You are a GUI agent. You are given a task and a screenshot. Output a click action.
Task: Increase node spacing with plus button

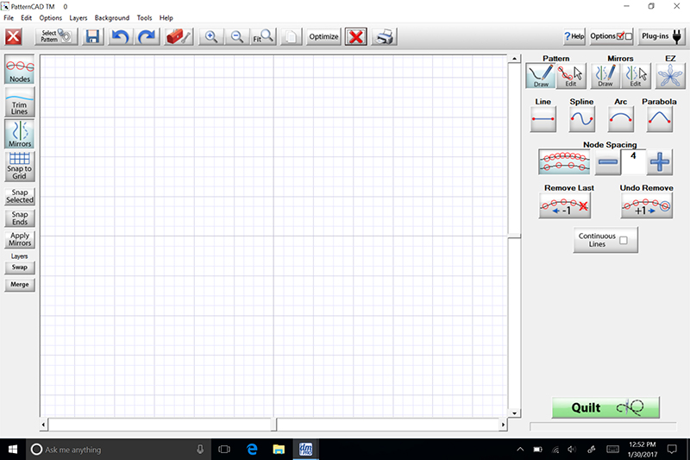click(x=660, y=161)
